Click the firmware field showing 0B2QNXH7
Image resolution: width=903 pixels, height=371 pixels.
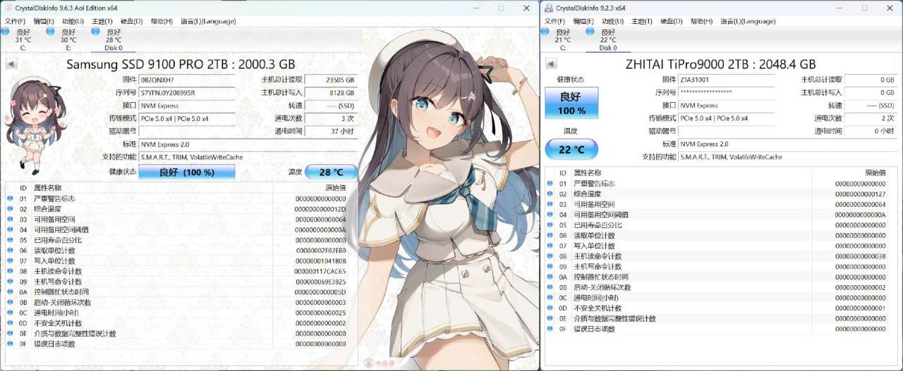point(187,80)
